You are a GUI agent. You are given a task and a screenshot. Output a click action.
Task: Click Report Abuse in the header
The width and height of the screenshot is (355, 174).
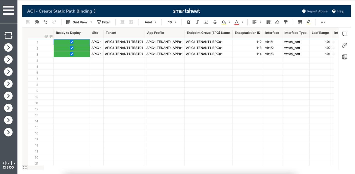[x=315, y=11]
